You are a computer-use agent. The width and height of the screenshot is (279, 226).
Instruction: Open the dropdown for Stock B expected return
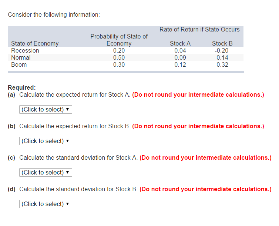[46, 141]
